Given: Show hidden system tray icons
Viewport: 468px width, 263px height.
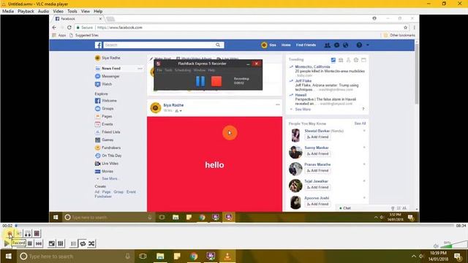Looking at the screenshot, I should [x=414, y=256].
